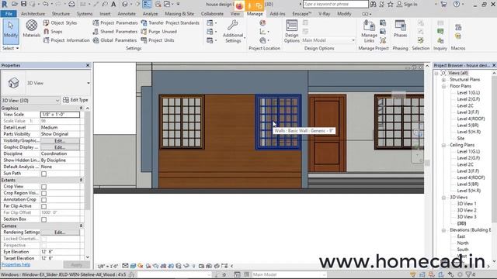497x279 pixels.
Task: Select the Modify tool
Action: 11,31
